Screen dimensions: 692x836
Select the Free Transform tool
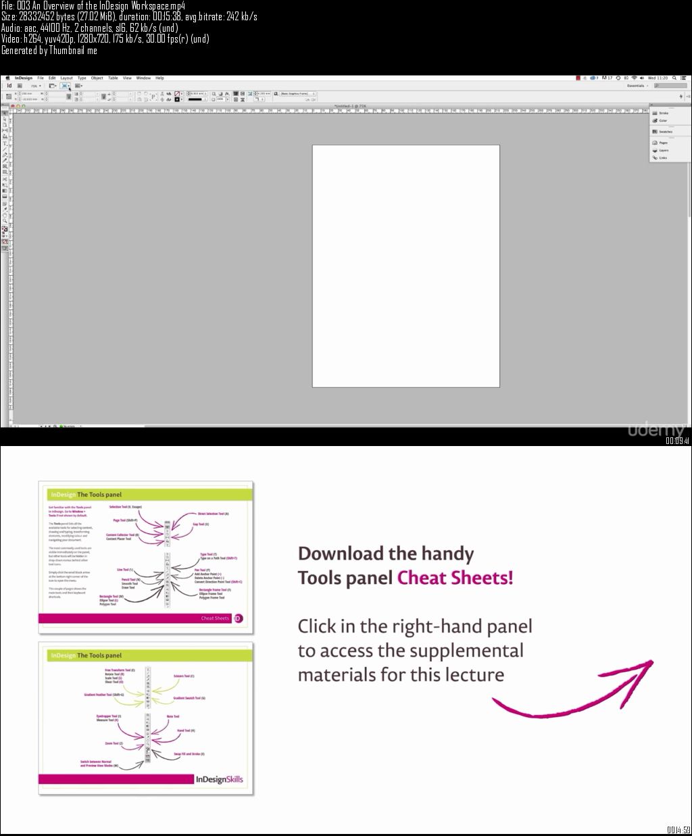[5, 185]
